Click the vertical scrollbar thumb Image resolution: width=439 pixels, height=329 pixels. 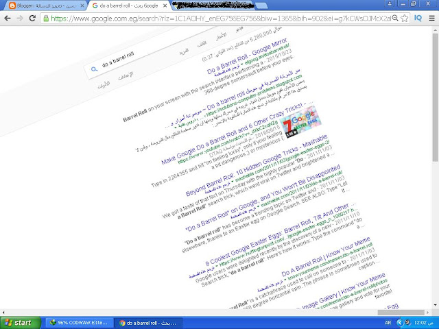(x=435, y=97)
